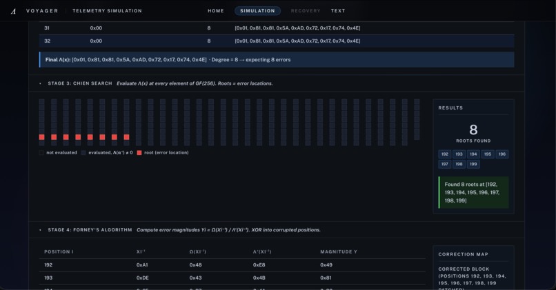This screenshot has height=290, width=556.
Task: Click the large 8 roots found count
Action: (x=473, y=130)
